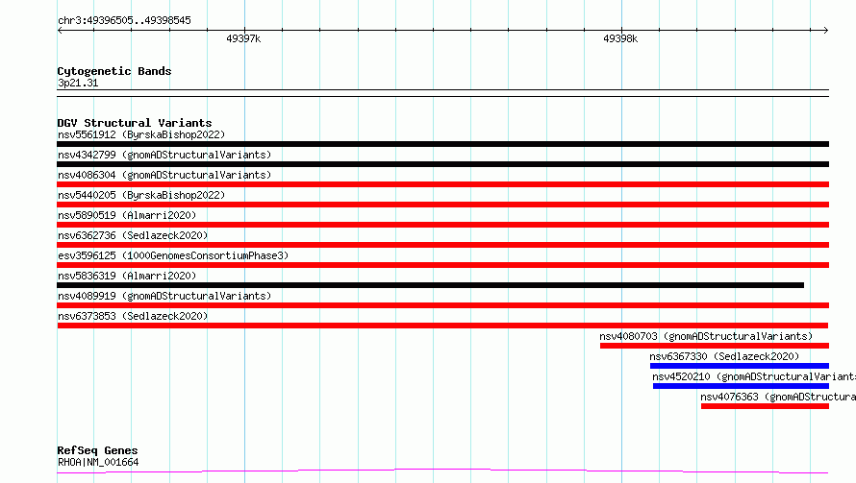Open variant nsv4089919 (gnomADStructuralVariants) label
Screen dimensions: 856x483
coord(164,296)
